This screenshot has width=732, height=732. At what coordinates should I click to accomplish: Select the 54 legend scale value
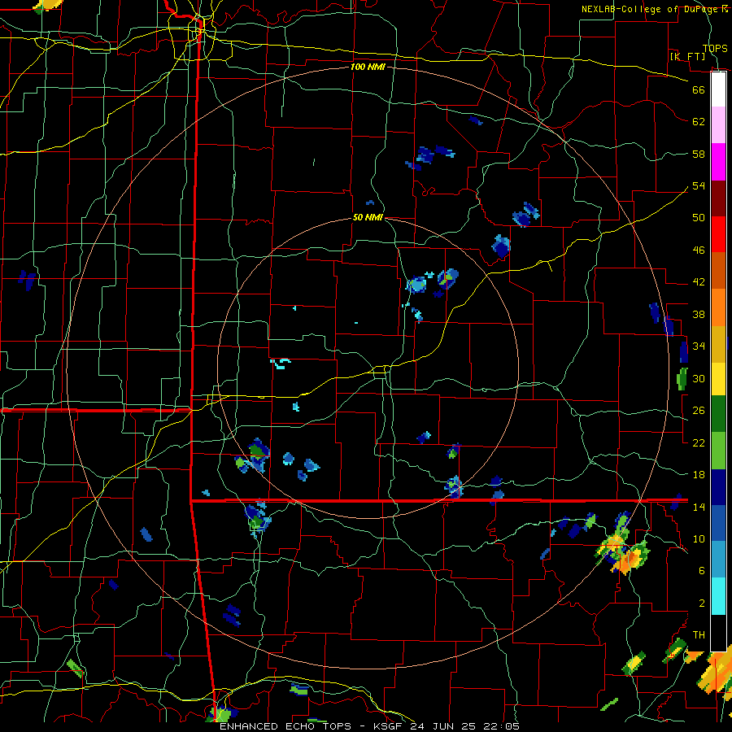(x=699, y=185)
